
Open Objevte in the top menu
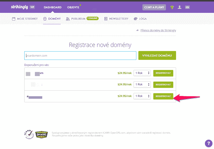point(73,7)
